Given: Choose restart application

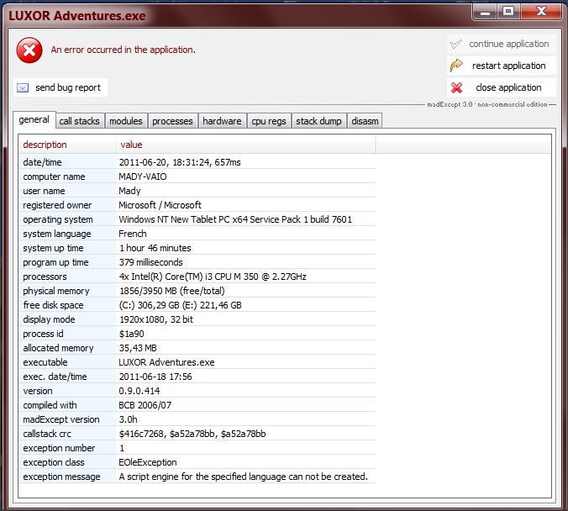Looking at the screenshot, I should click(502, 66).
